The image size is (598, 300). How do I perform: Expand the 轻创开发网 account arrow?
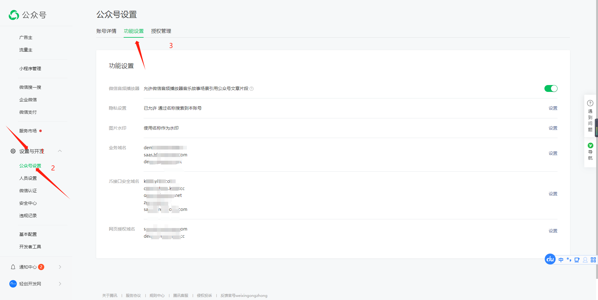coord(60,284)
